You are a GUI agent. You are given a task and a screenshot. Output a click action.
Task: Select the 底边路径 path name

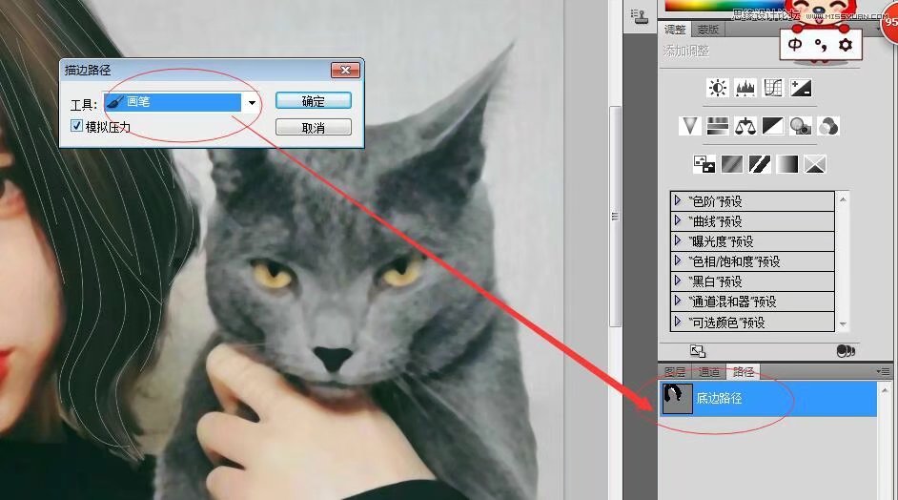tap(719, 398)
